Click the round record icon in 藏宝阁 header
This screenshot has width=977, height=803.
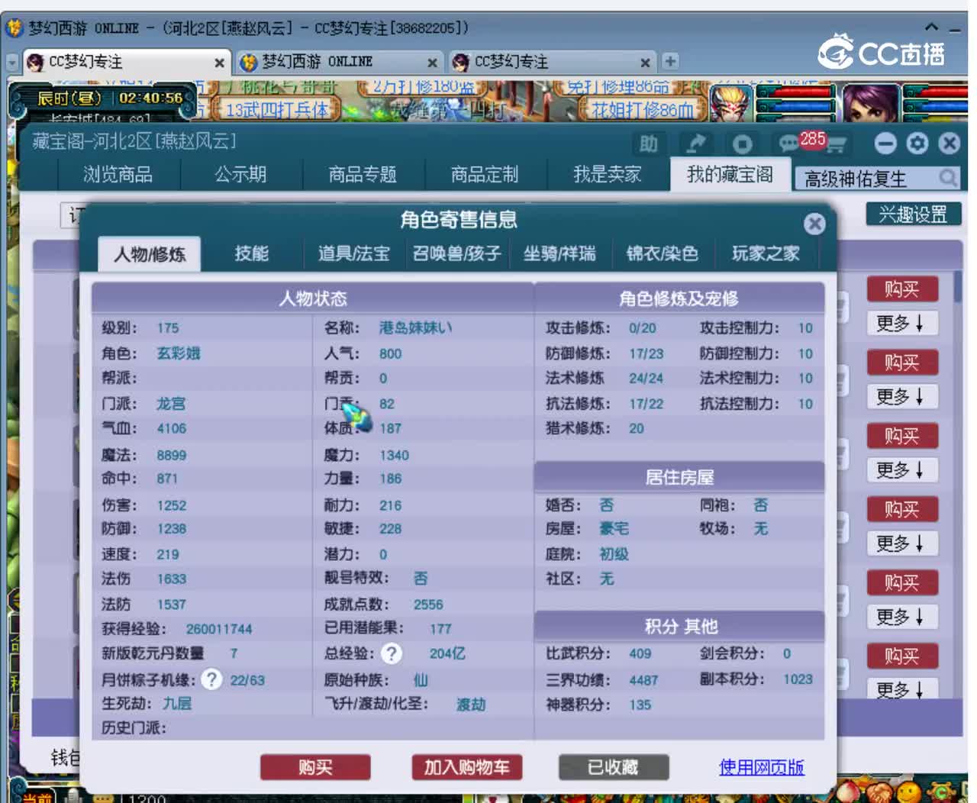742,144
